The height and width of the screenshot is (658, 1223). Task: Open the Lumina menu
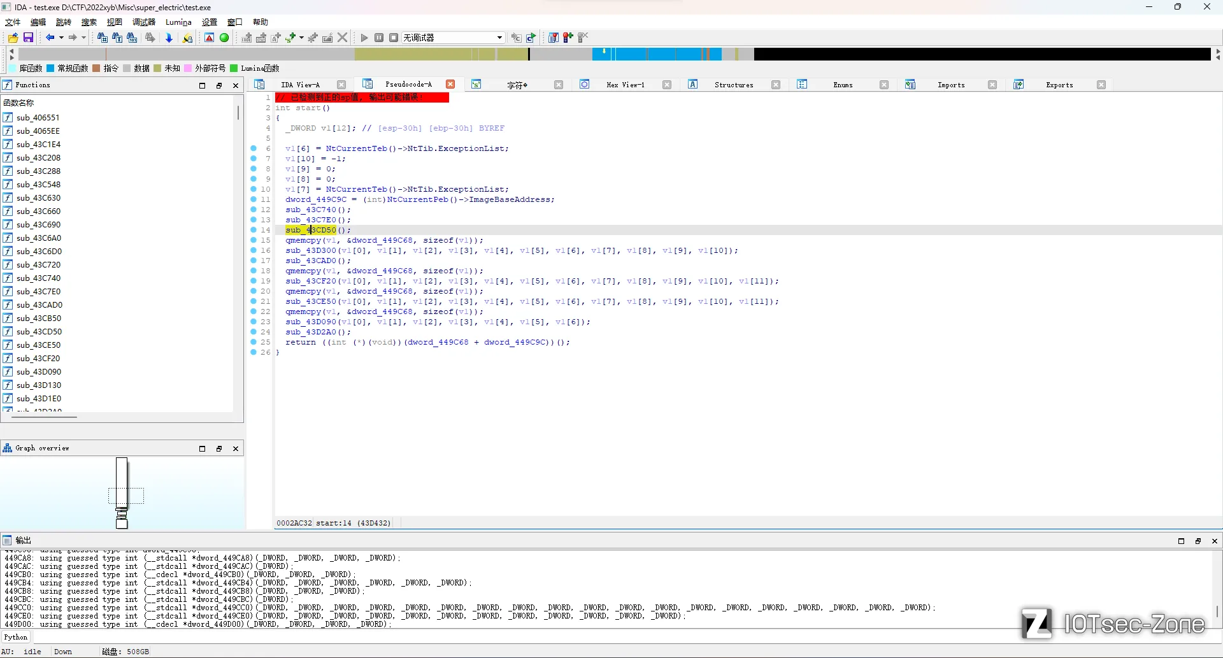coord(178,22)
